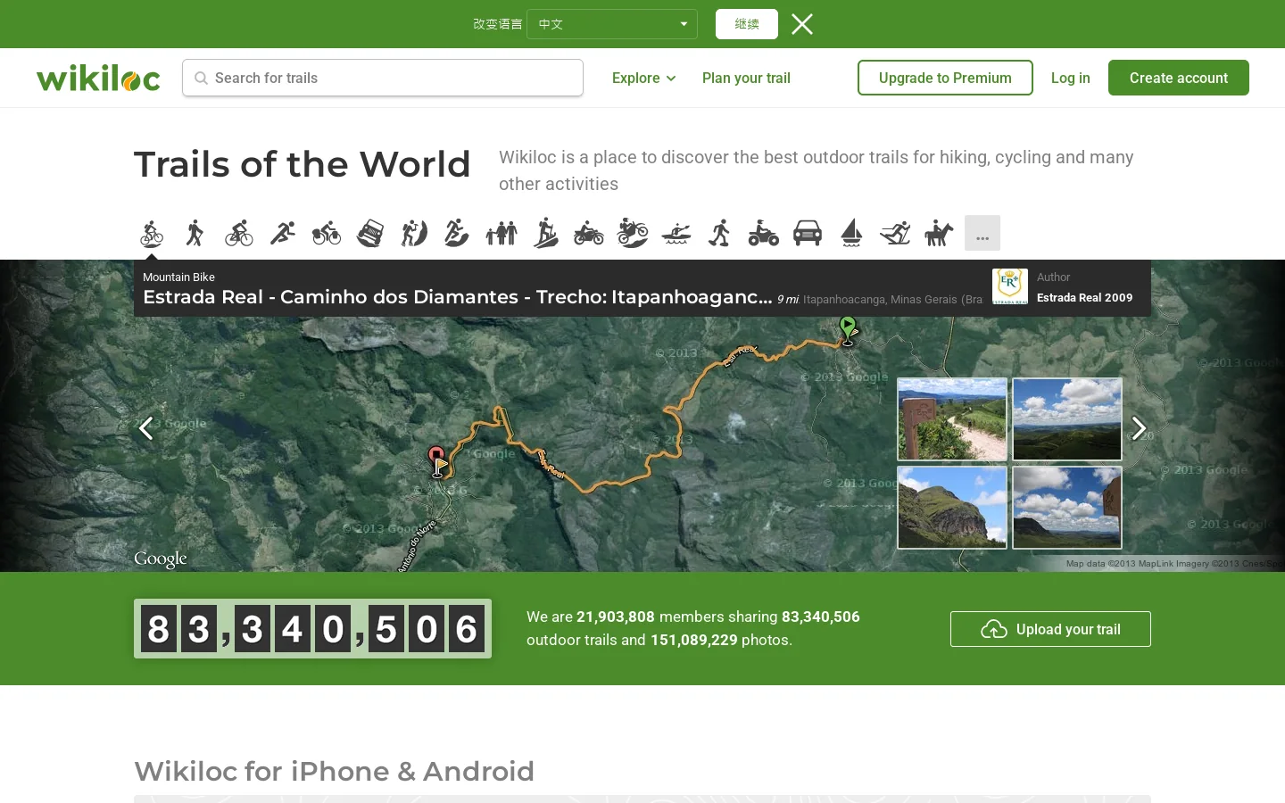Select the Sailing boat activity icon
The image size is (1285, 803).
pyautogui.click(x=851, y=233)
